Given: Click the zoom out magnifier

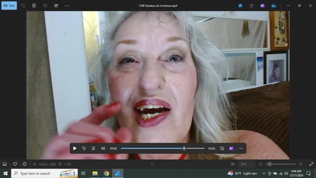Looking at the screenshot, I should tap(260, 164).
